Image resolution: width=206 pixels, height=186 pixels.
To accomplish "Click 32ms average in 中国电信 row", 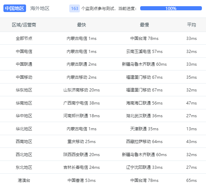I will click(x=191, y=52).
